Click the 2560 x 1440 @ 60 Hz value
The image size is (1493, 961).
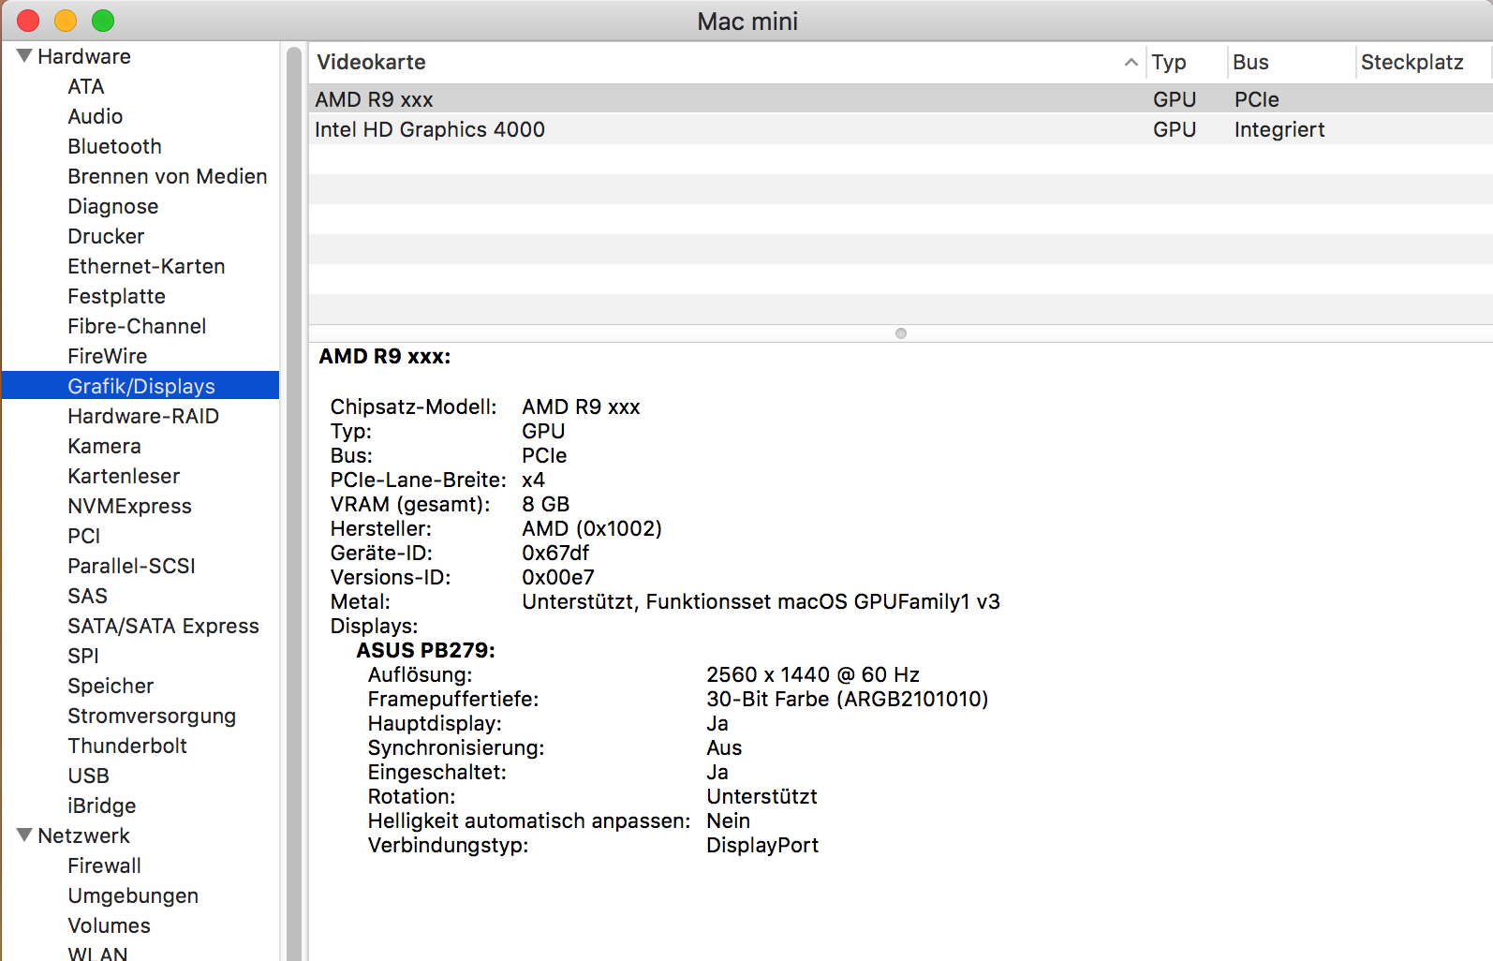(813, 674)
